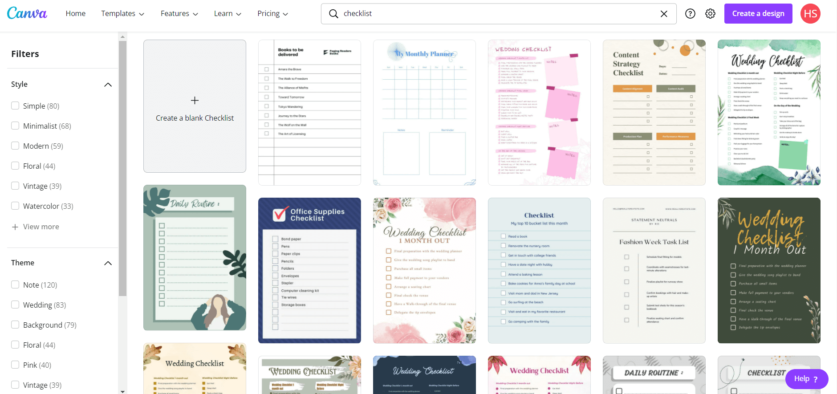This screenshot has height=394, width=837.
Task: Clear the search with the X icon
Action: tap(664, 14)
